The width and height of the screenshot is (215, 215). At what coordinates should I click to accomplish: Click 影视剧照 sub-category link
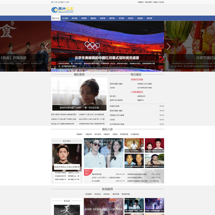[x=88, y=194]
